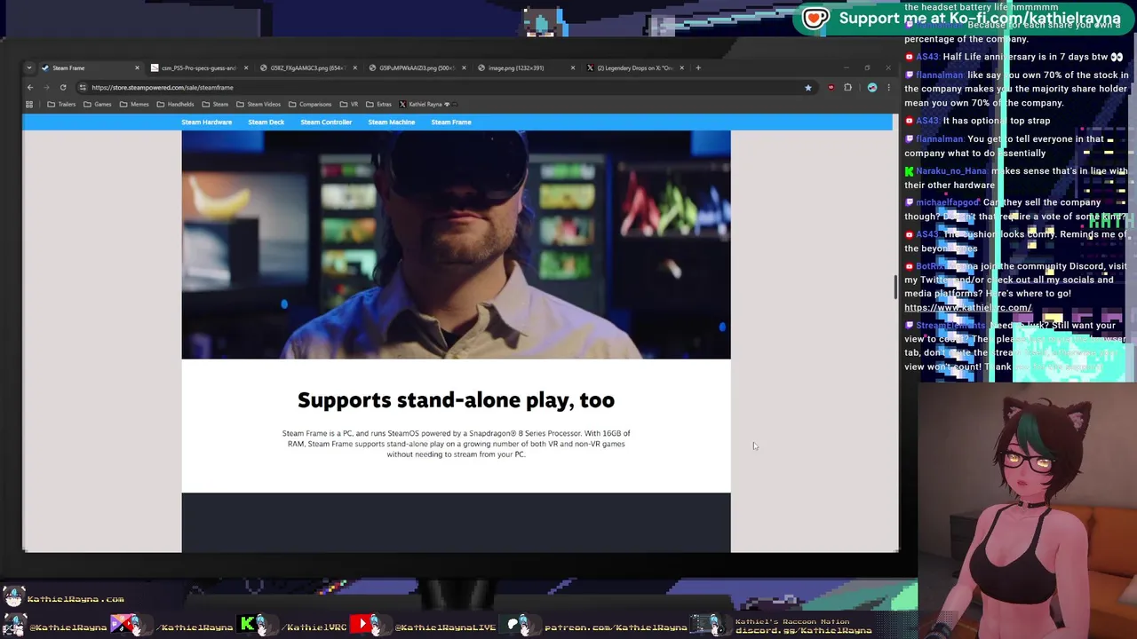Switch to the image.png (1232×391) tab
Screen dimensions: 1137x639
click(525, 67)
